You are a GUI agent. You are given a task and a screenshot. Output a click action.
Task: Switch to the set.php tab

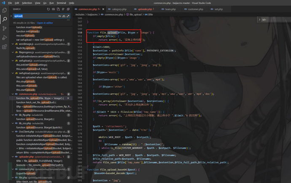218,9
